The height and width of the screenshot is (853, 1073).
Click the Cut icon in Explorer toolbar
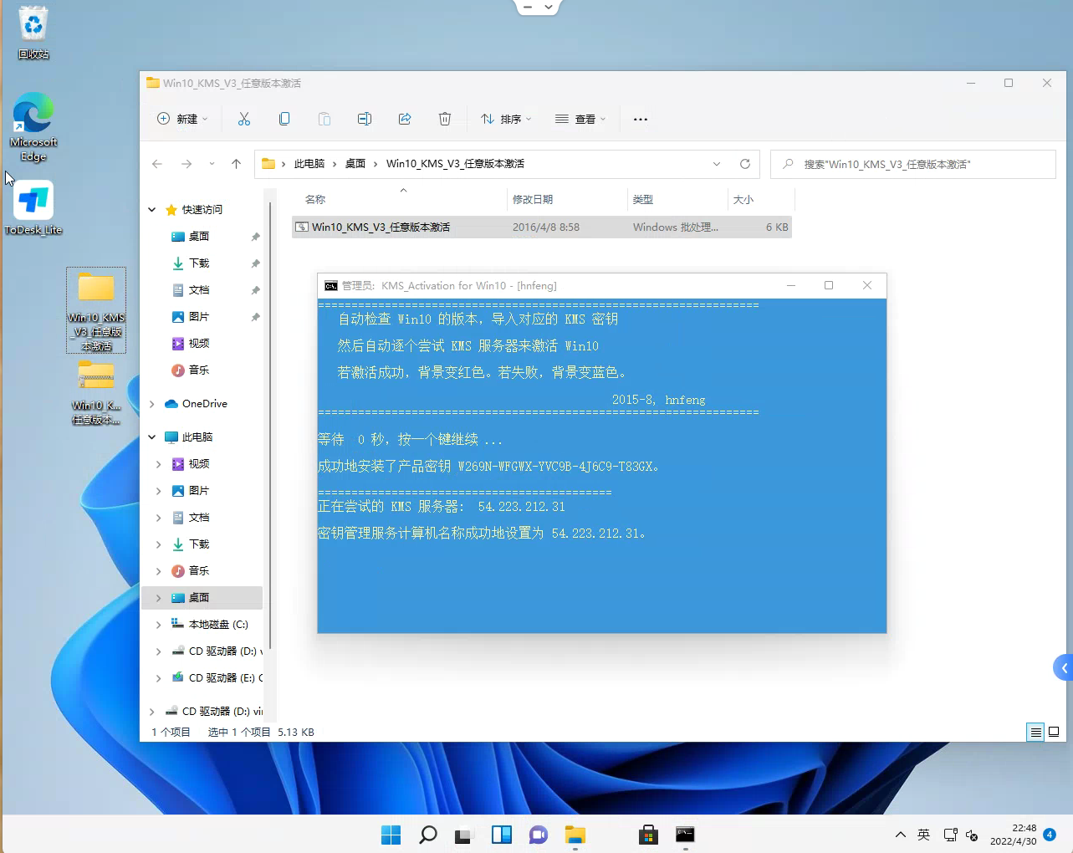244,120
